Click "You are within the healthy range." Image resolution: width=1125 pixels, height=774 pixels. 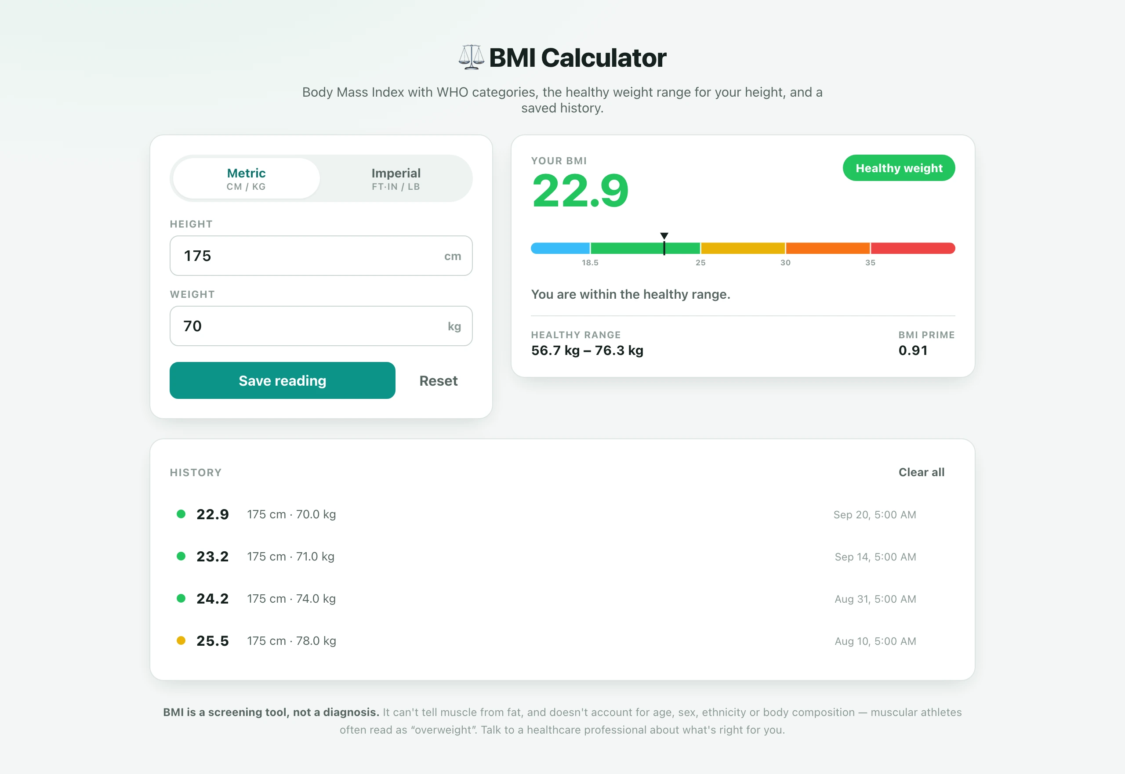[631, 294]
